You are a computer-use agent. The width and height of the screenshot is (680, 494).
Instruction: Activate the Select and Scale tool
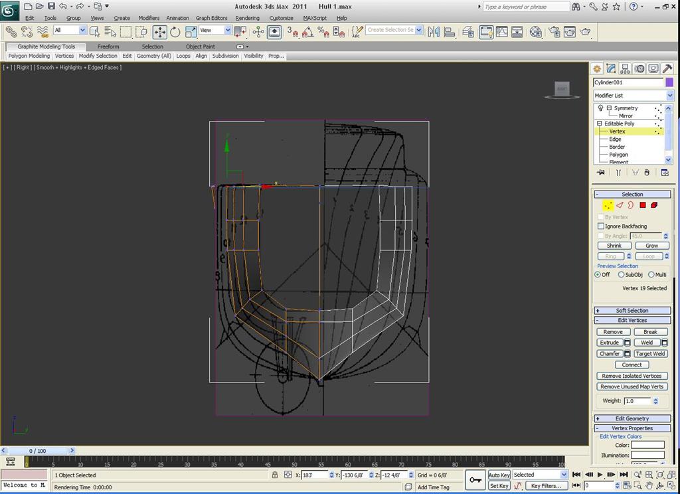tap(191, 32)
